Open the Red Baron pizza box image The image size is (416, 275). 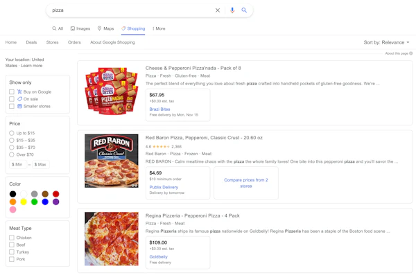pos(112,161)
